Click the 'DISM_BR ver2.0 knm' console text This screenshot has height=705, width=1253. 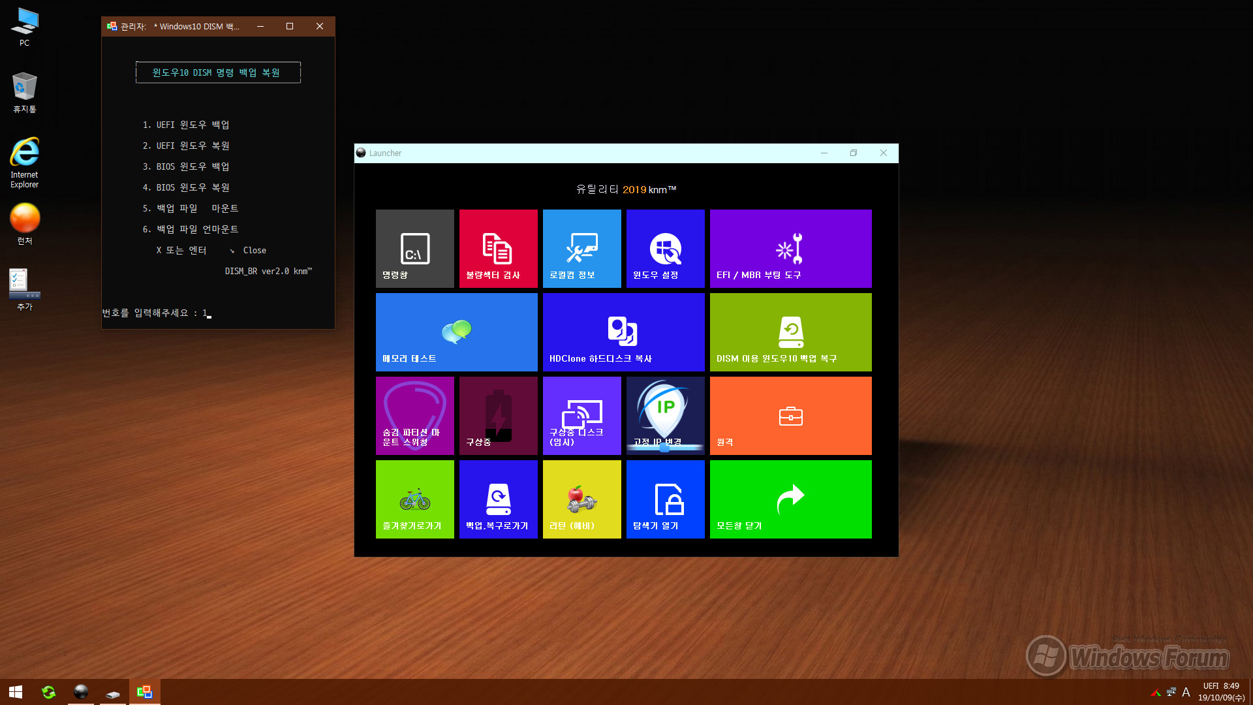pos(268,271)
